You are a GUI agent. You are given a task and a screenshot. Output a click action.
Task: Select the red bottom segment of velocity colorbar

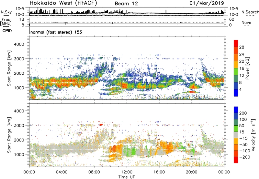tap(236, 160)
